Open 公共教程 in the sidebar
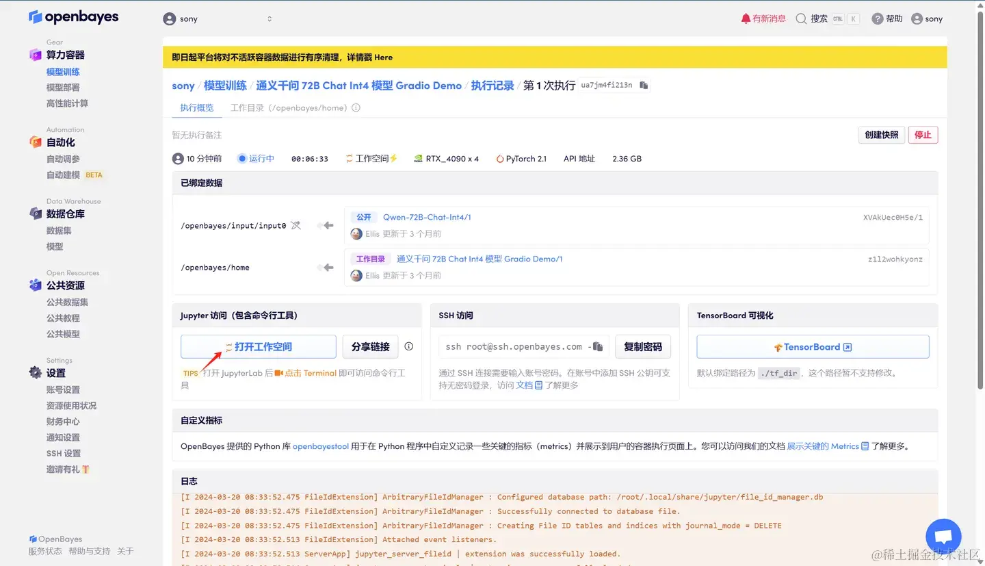The height and width of the screenshot is (566, 985). click(x=63, y=318)
